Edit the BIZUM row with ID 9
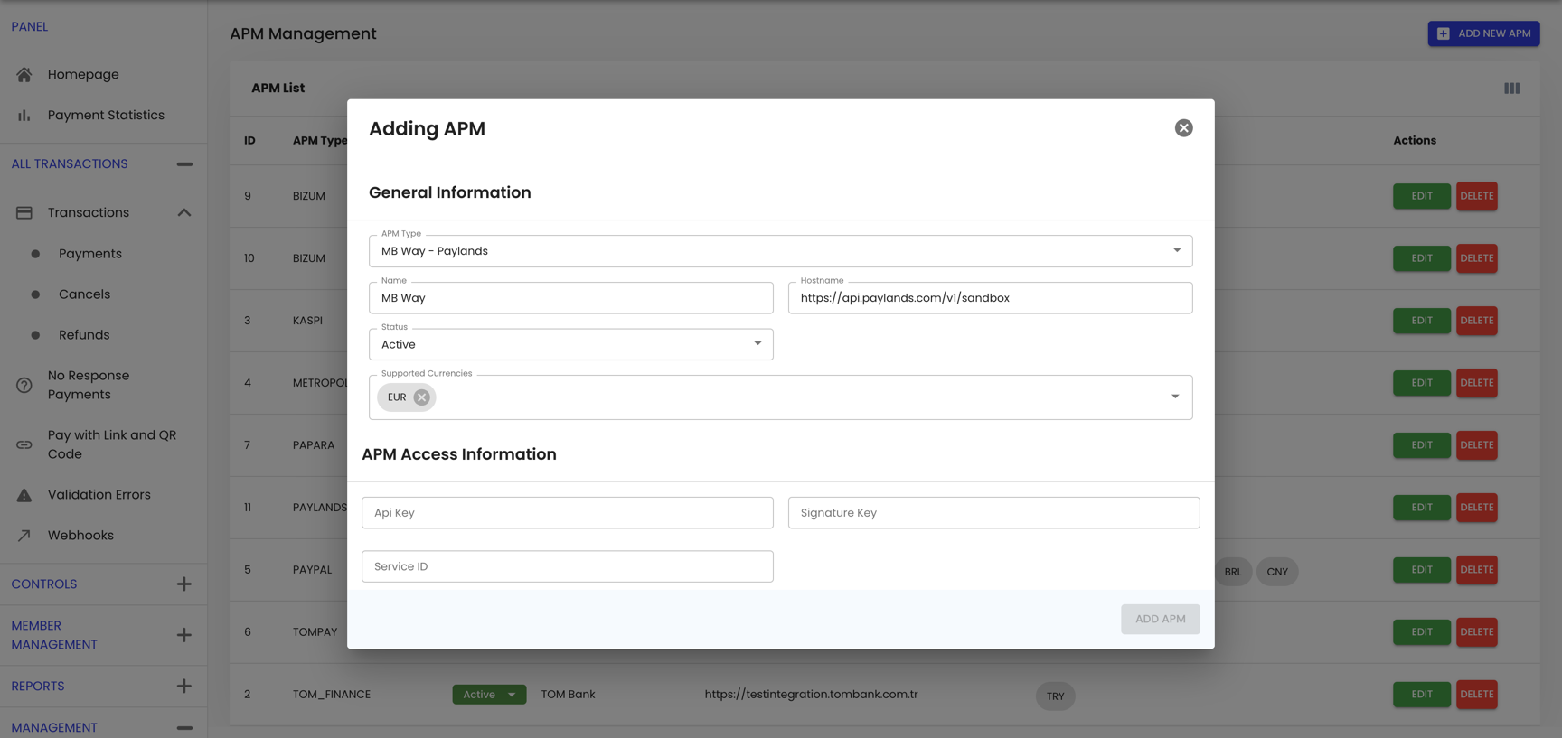 pos(1422,196)
